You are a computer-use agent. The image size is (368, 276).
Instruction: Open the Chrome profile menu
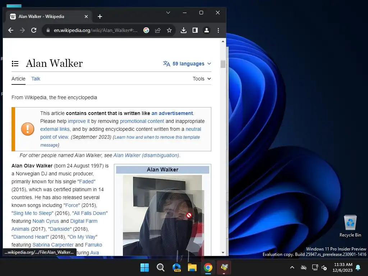coord(207,30)
